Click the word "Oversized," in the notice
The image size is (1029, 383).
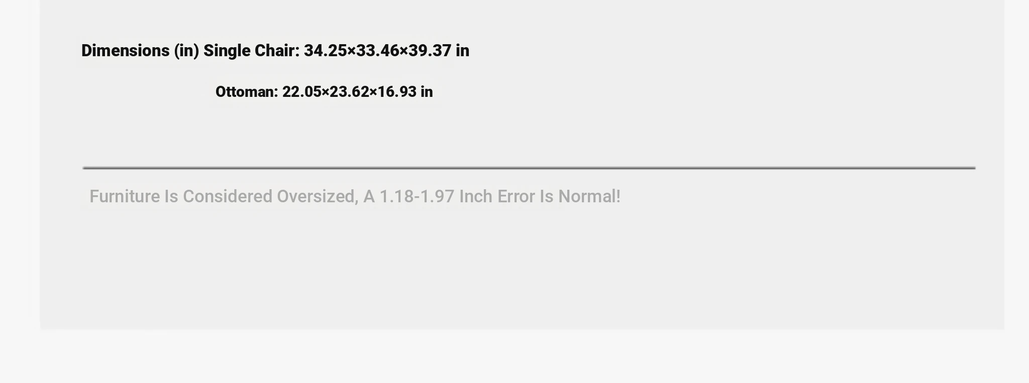(x=318, y=196)
